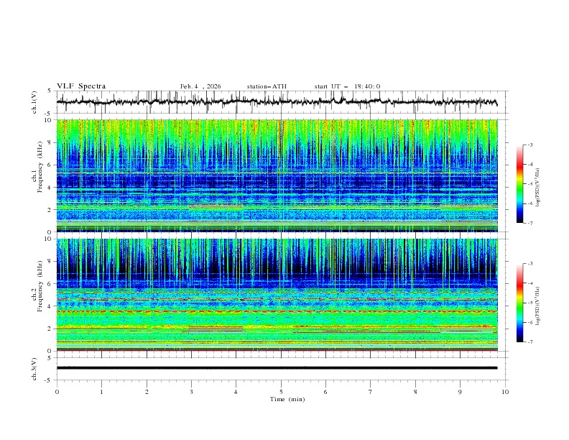Click the lower colorbar "log(PSD)(V²/Hz)" label
569x440 pixels.
[538, 306]
